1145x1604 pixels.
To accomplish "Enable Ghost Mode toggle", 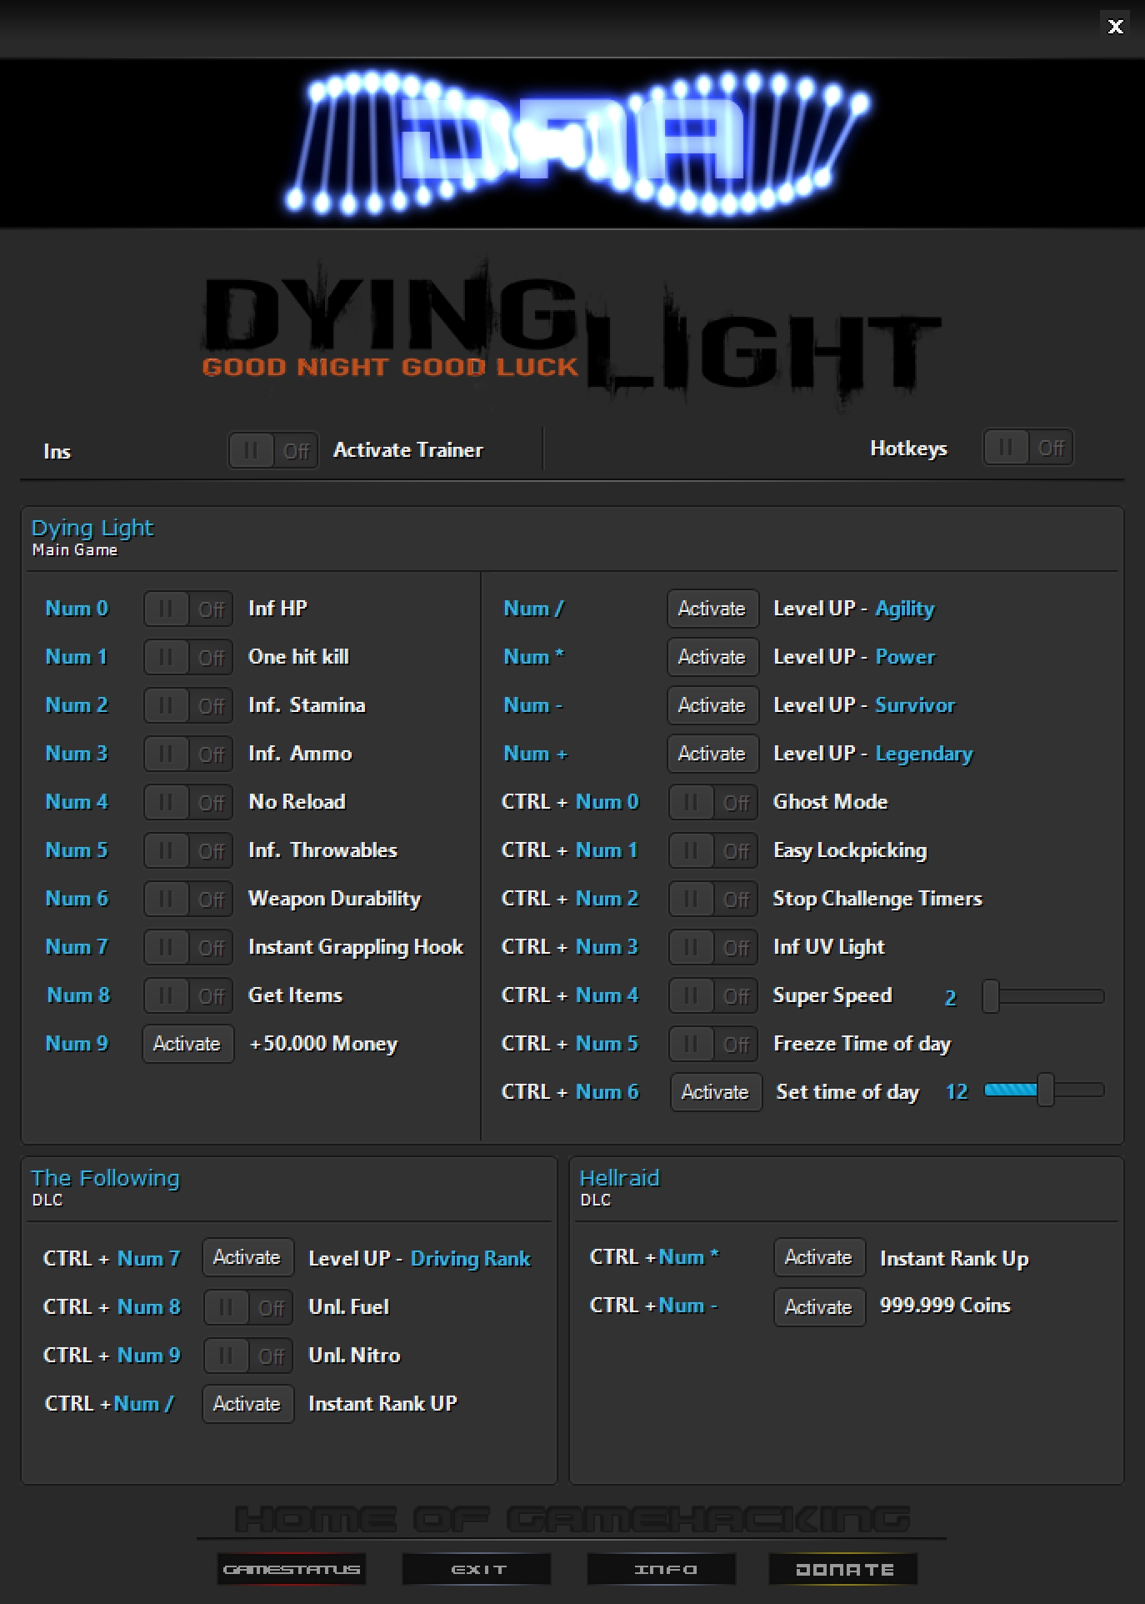I will (x=713, y=803).
